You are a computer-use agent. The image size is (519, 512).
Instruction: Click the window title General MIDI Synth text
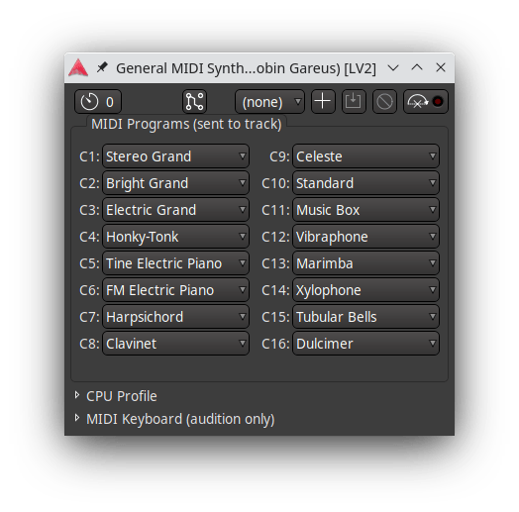[x=246, y=68]
